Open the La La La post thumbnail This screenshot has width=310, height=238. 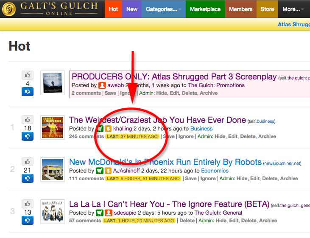(x=53, y=212)
